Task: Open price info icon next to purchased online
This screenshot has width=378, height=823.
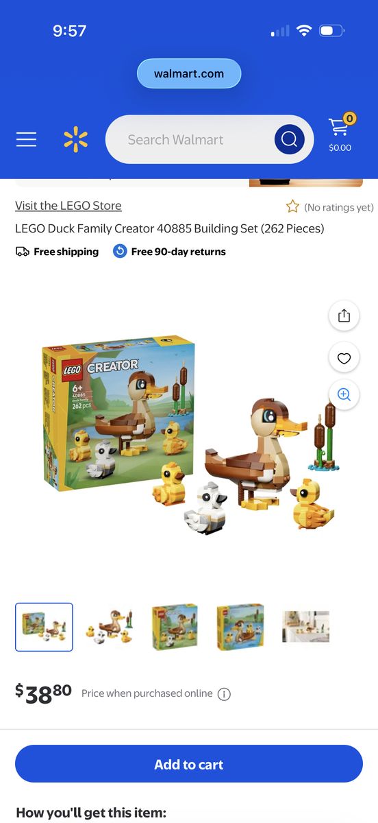Action: coord(224,694)
